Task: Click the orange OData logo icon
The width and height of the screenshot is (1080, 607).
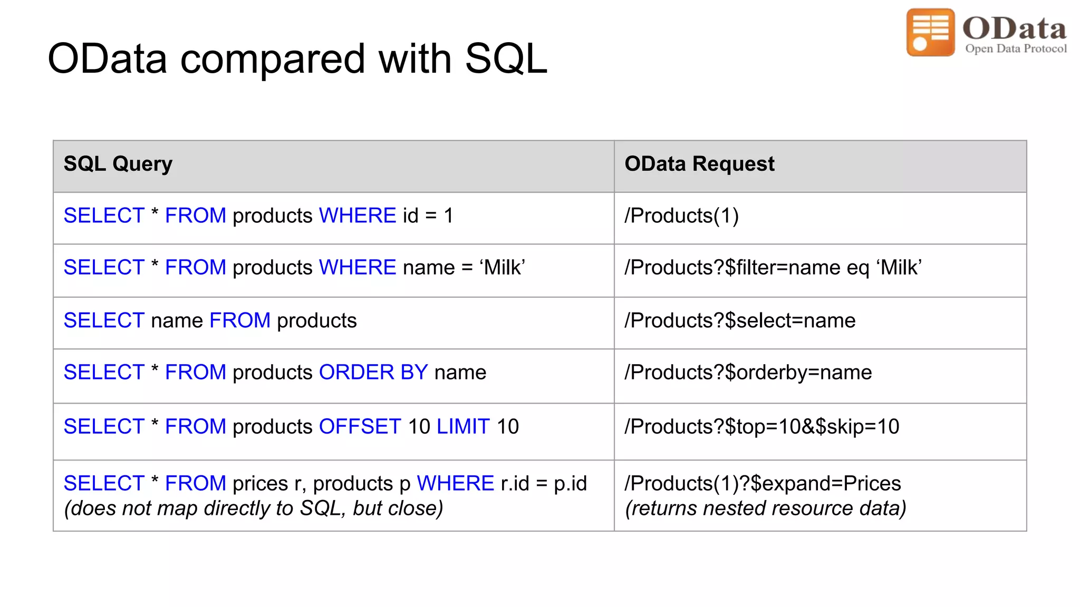Action: pos(930,32)
